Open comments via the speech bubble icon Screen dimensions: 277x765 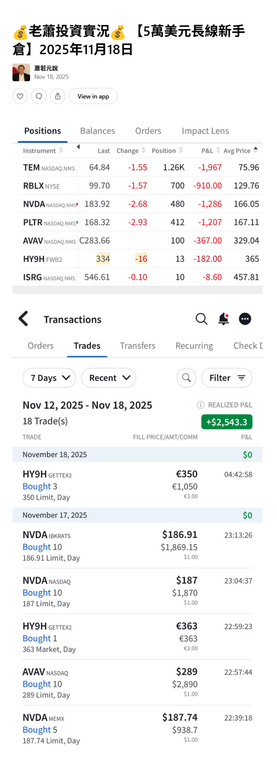pos(39,96)
